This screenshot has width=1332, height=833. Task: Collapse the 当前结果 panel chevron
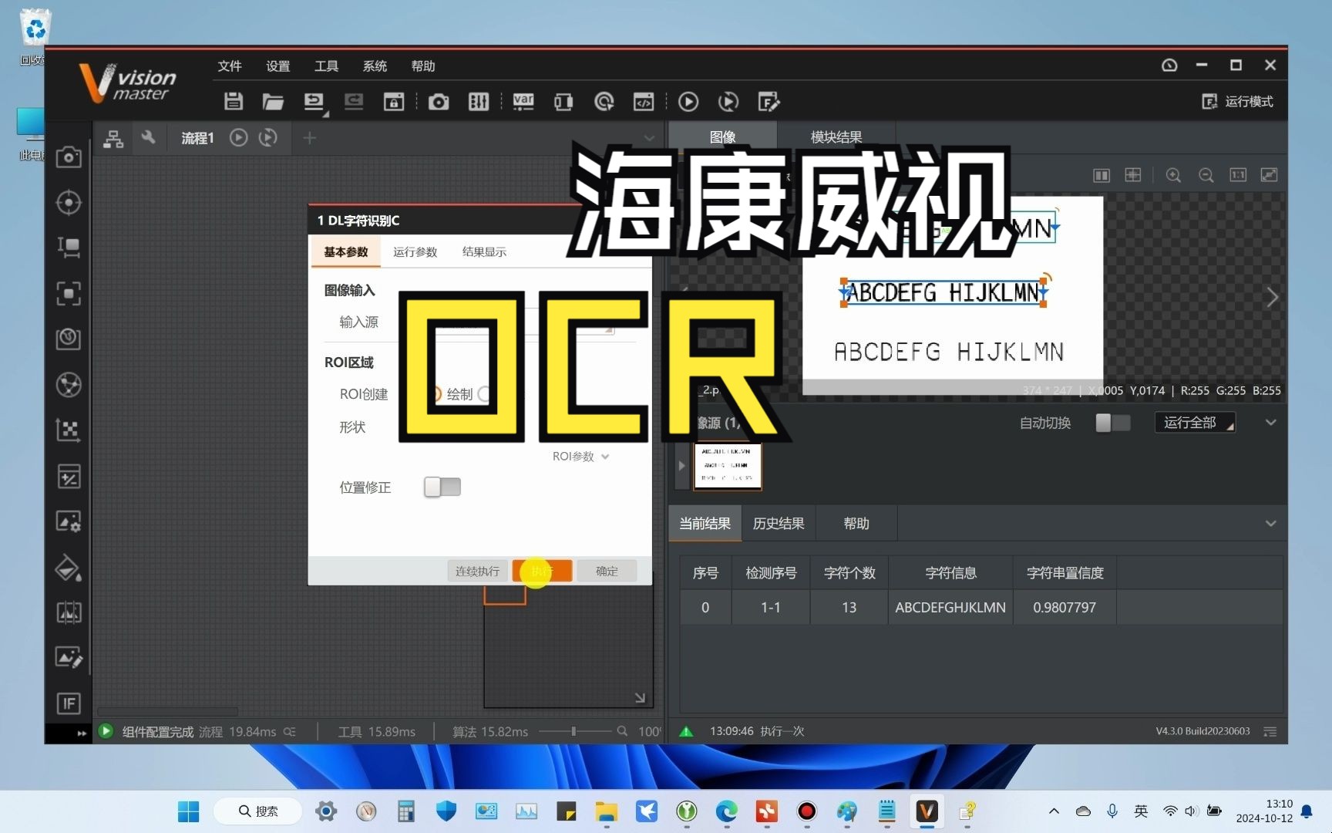pyautogui.click(x=1270, y=523)
